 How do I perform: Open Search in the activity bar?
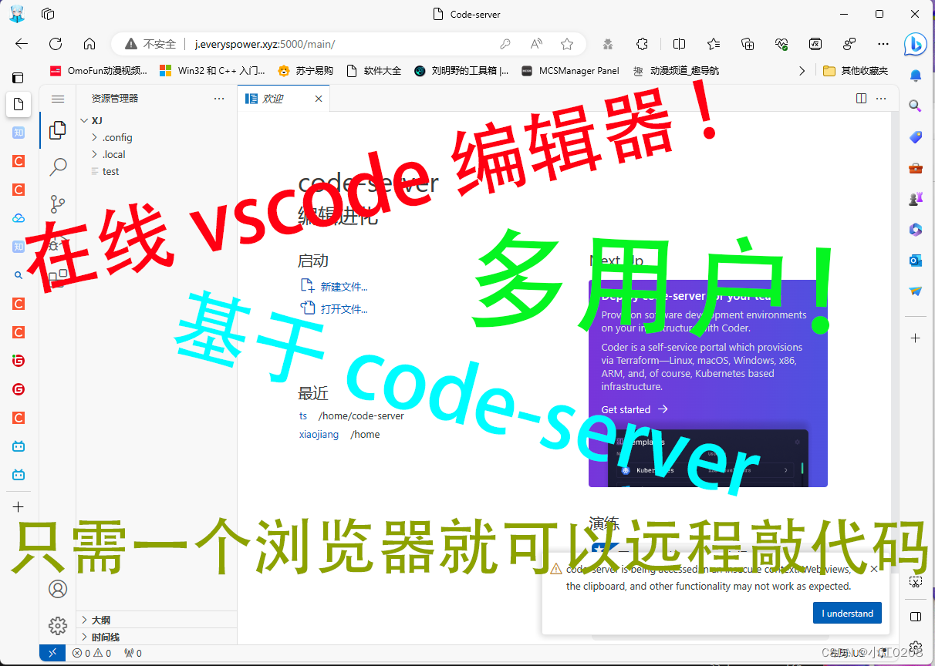[x=57, y=166]
